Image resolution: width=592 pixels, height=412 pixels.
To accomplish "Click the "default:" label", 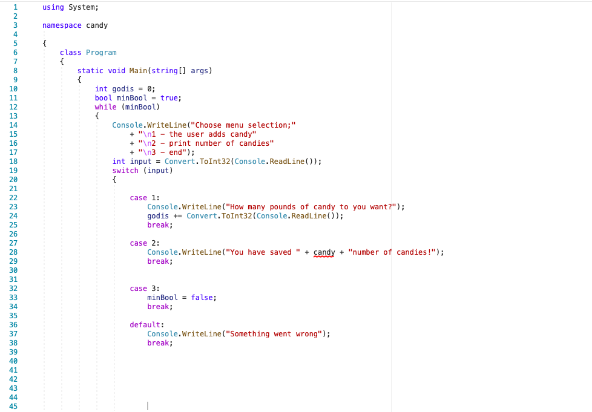I will tap(144, 324).
